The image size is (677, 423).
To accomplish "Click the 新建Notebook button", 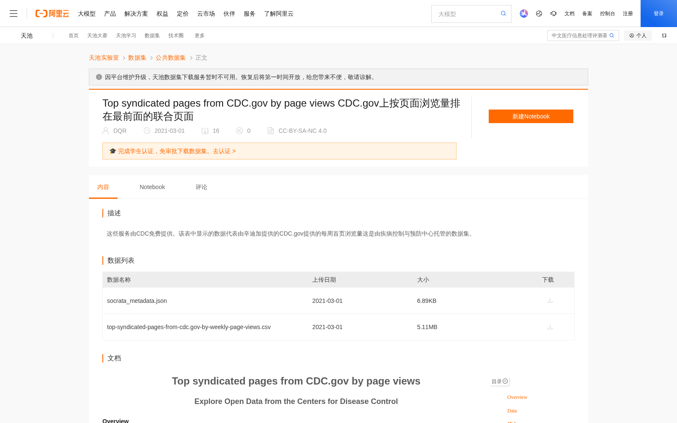I will (531, 116).
